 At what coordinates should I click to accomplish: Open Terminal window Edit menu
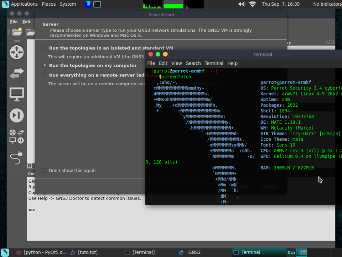tap(163, 64)
